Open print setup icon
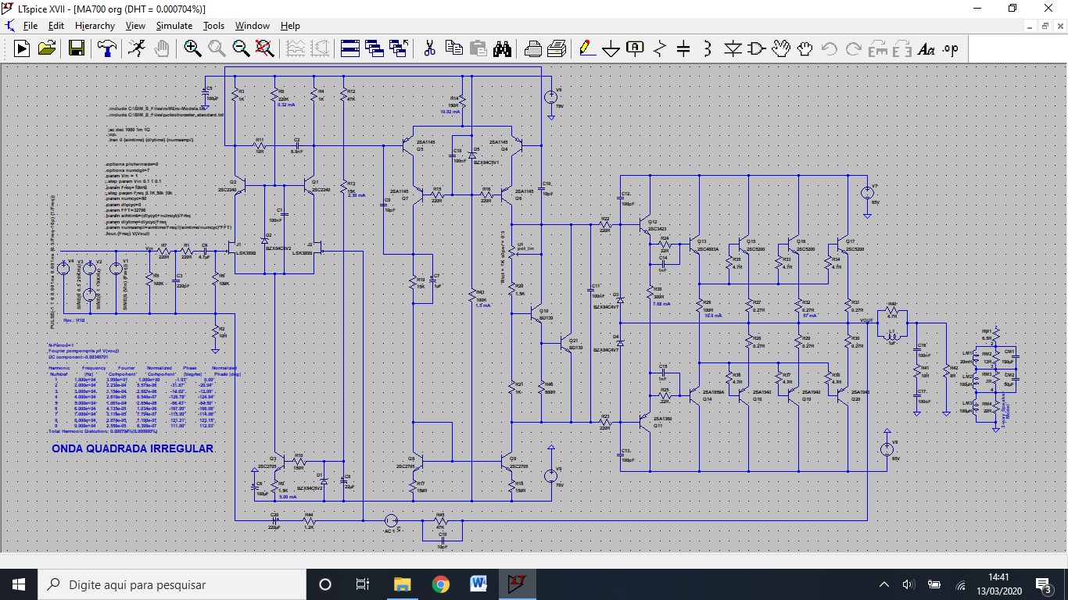This screenshot has width=1068, height=600. tap(557, 48)
